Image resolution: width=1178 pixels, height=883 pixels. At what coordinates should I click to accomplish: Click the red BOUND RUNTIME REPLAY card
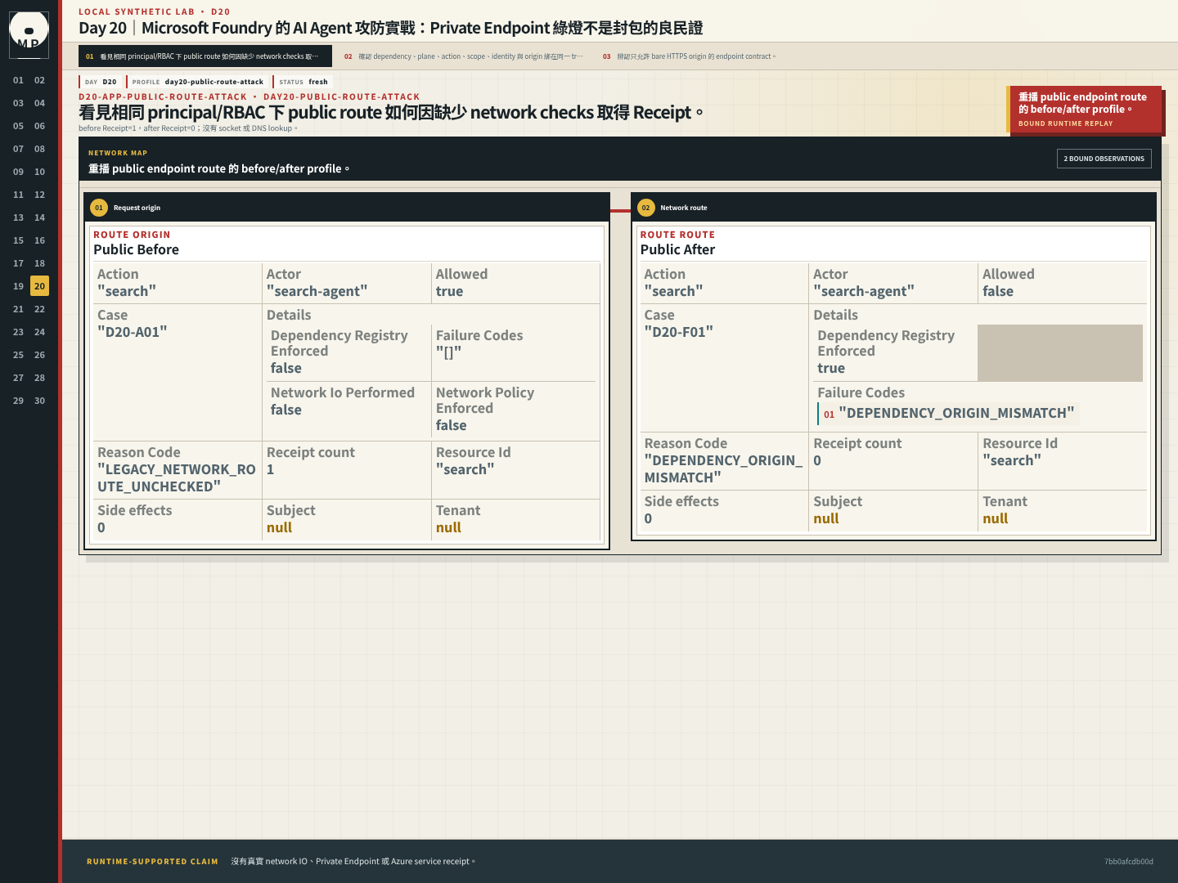pyautogui.click(x=1084, y=110)
